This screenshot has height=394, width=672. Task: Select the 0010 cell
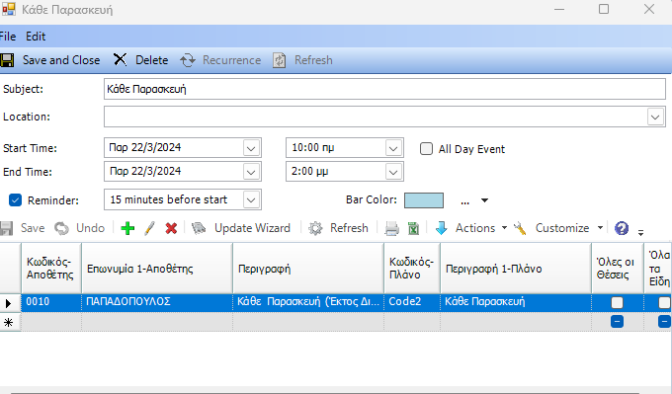click(51, 303)
